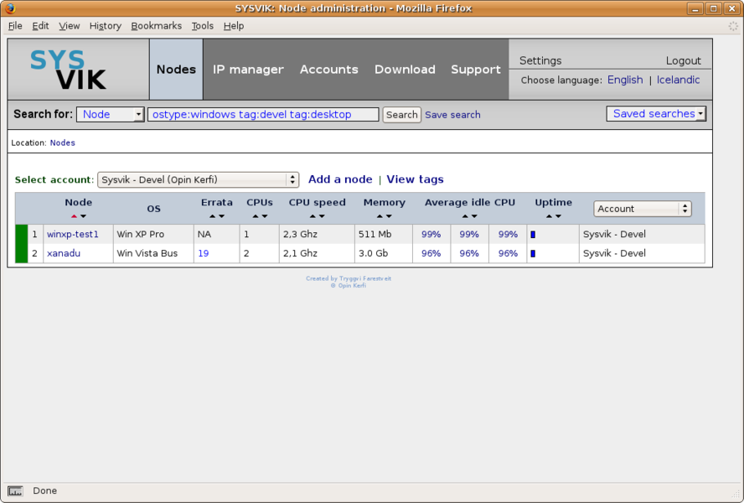Open the Search for type dropdown
Viewport: 744px width, 503px height.
pyautogui.click(x=111, y=115)
